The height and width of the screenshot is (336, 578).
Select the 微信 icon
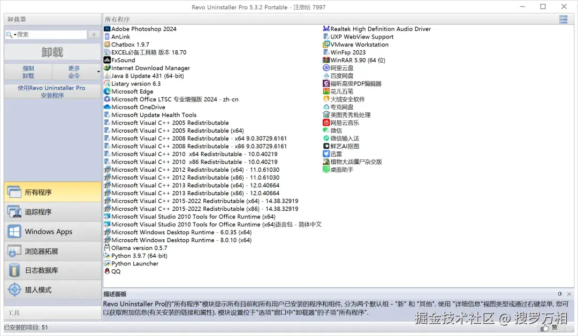[x=326, y=131]
